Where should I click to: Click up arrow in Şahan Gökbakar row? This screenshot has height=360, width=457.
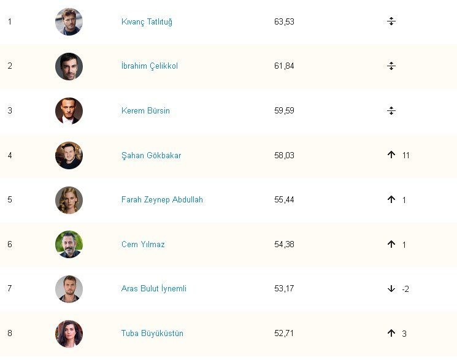391,155
